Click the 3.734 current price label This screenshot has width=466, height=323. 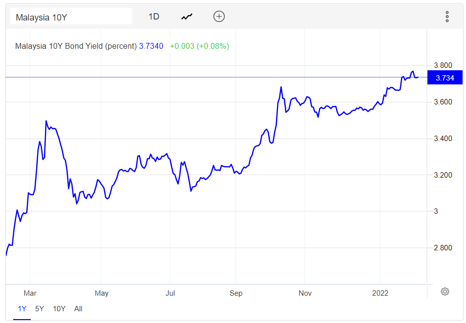tap(445, 78)
